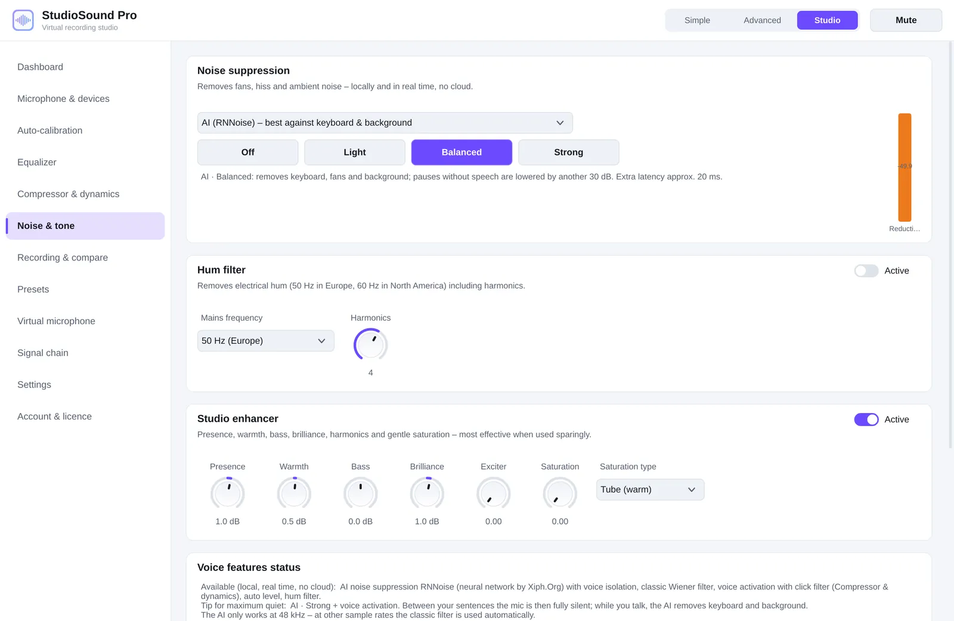Click the 'Voice features status' heading
Image resolution: width=954 pixels, height=621 pixels.
pos(249,568)
